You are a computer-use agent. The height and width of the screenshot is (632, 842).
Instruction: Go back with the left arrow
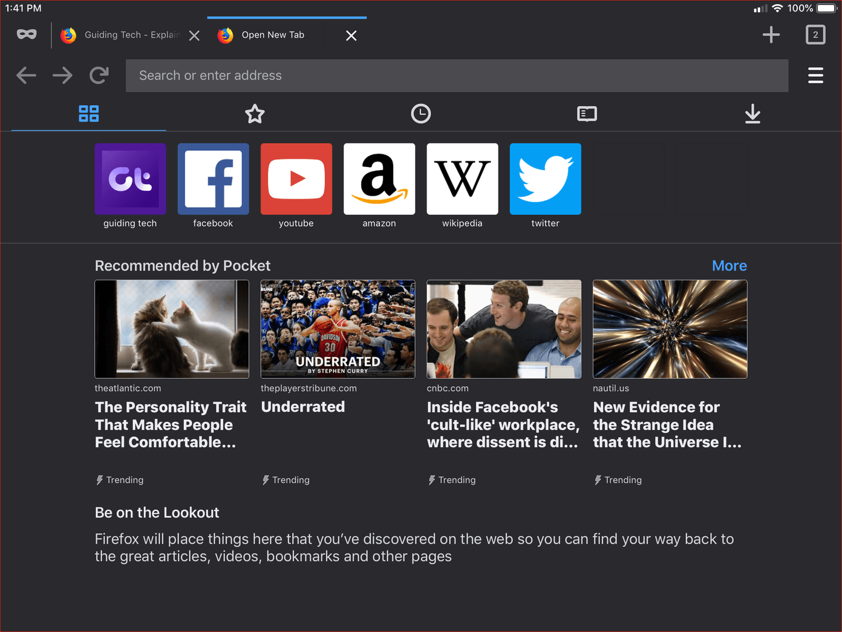[26, 76]
